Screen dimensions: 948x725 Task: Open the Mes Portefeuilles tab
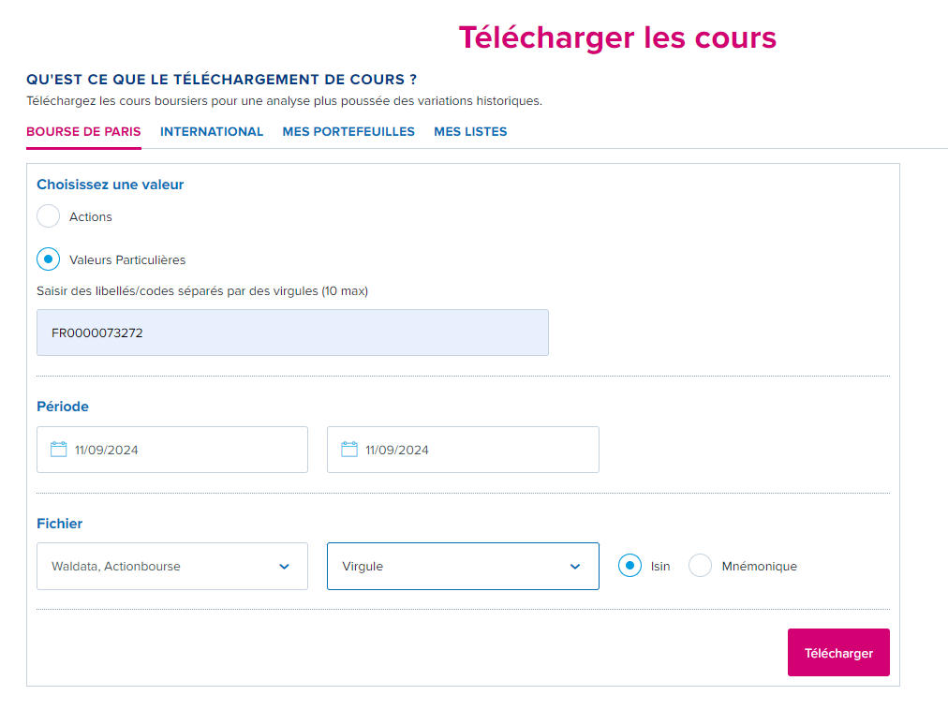coord(348,132)
